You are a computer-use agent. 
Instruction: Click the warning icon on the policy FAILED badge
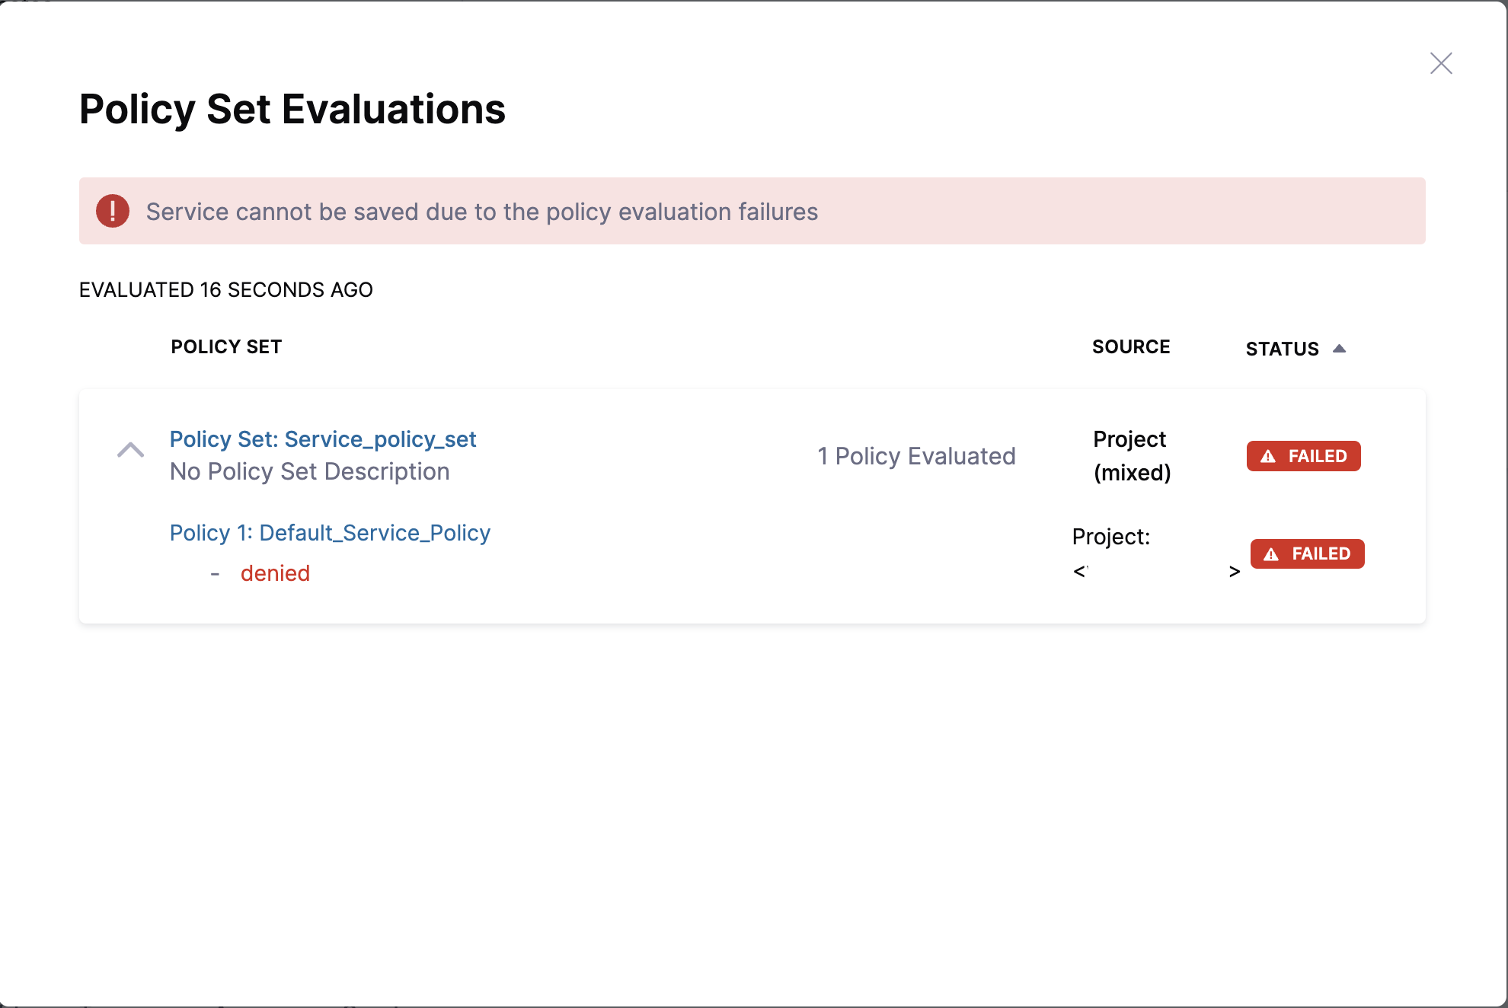coord(1273,553)
